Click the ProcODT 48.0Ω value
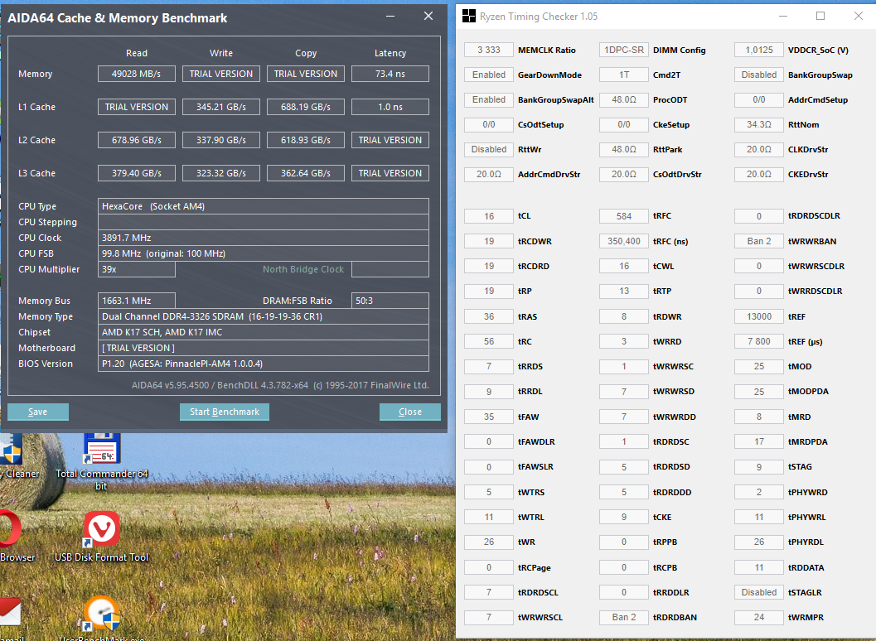 (x=624, y=99)
